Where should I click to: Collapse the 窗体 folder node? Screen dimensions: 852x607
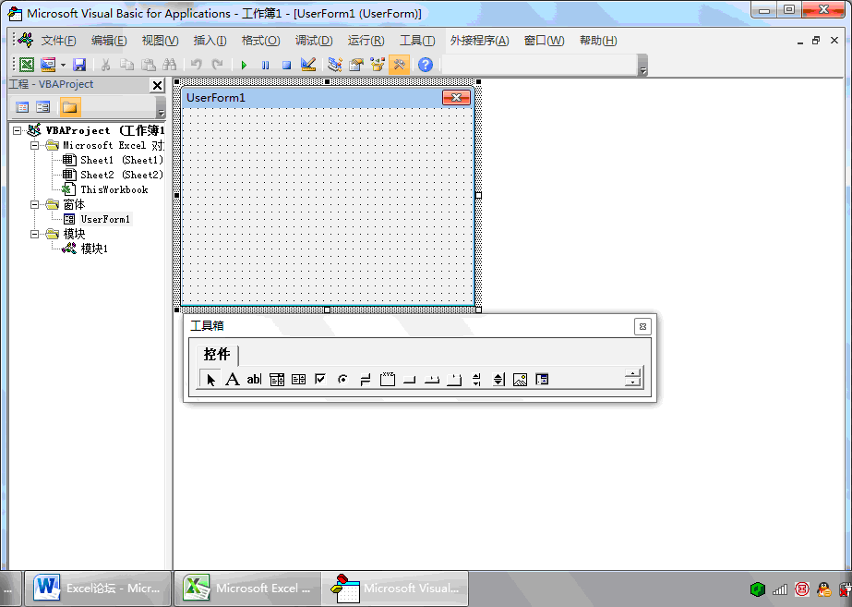tap(35, 204)
